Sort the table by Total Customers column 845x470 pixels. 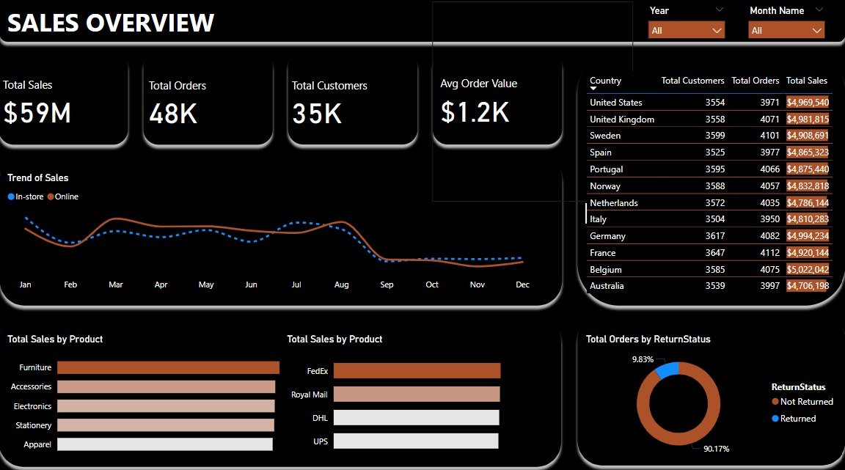point(692,81)
